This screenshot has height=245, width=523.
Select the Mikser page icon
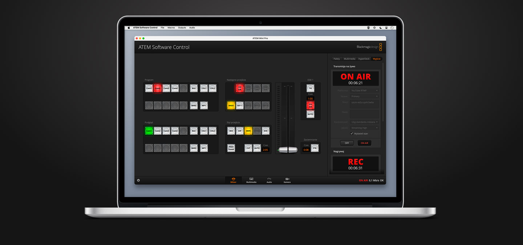point(233,180)
